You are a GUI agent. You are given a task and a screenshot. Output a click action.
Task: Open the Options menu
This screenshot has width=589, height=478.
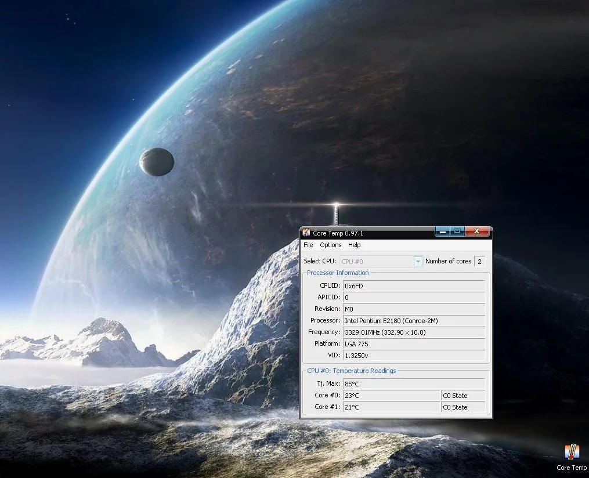[x=331, y=245]
